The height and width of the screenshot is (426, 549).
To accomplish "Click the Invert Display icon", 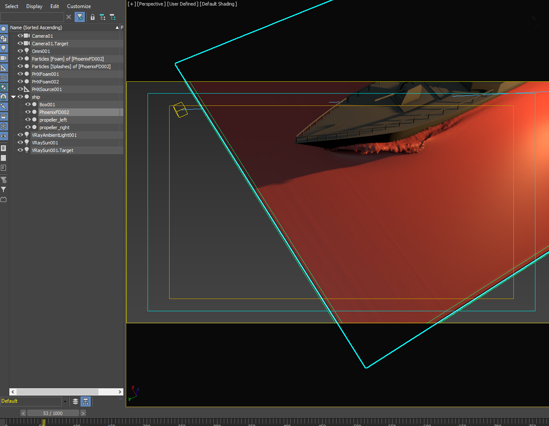I will [x=3, y=168].
